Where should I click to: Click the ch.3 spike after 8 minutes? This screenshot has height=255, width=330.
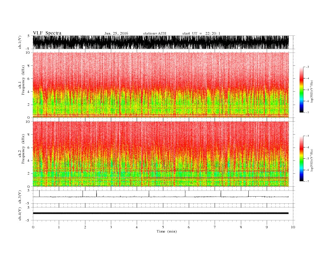click(249, 194)
